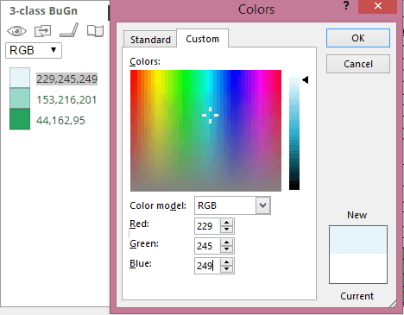Confirm the color with OK
This screenshot has width=404, height=315.
coord(358,38)
